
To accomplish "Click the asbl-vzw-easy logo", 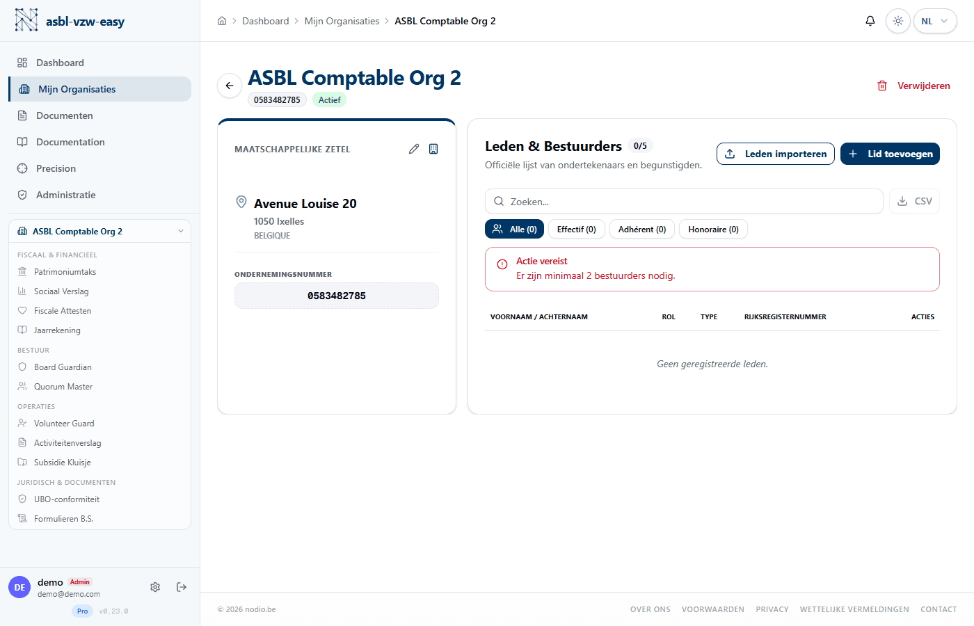I will (69, 20).
